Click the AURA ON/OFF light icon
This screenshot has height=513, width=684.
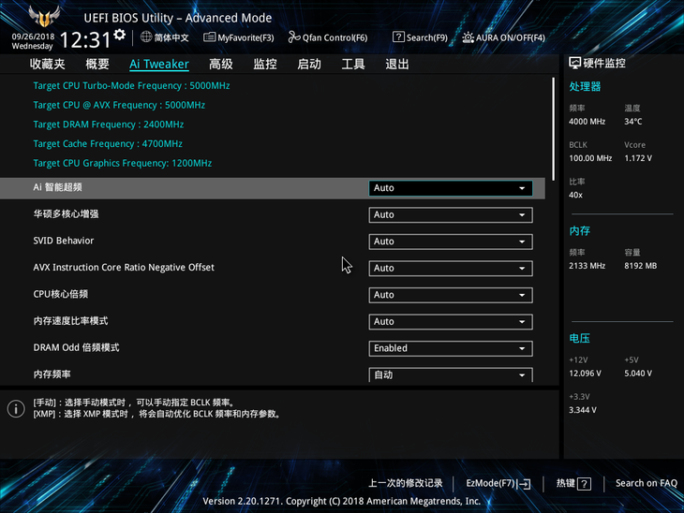[468, 37]
